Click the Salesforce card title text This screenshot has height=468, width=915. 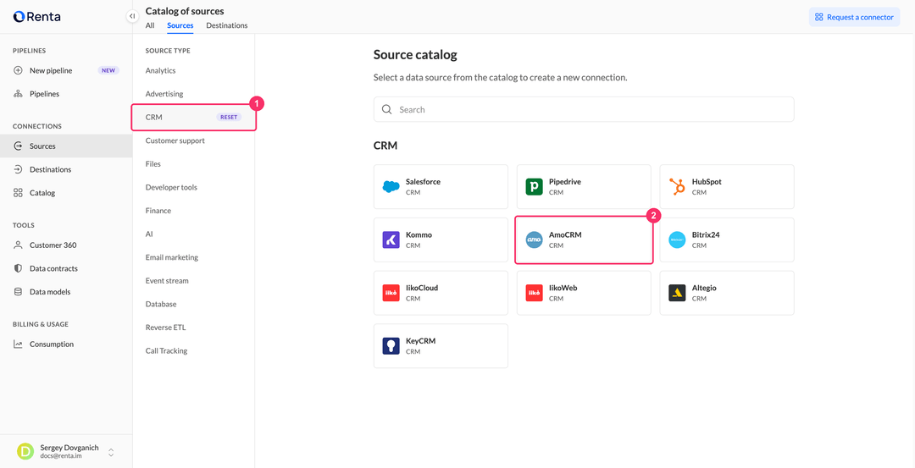coord(423,182)
